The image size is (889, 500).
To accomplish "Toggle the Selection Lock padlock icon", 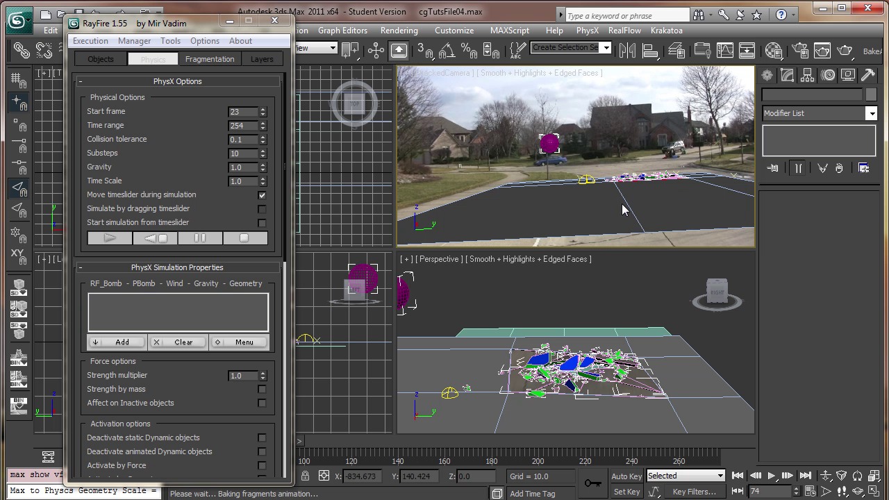I will 305,476.
